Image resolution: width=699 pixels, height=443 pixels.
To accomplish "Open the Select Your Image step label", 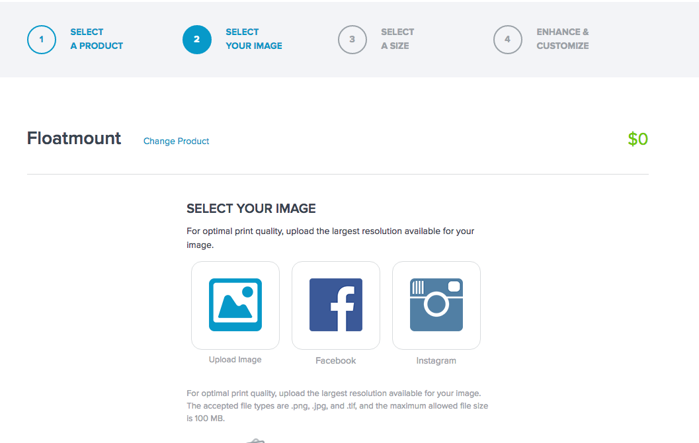I will 254,39.
